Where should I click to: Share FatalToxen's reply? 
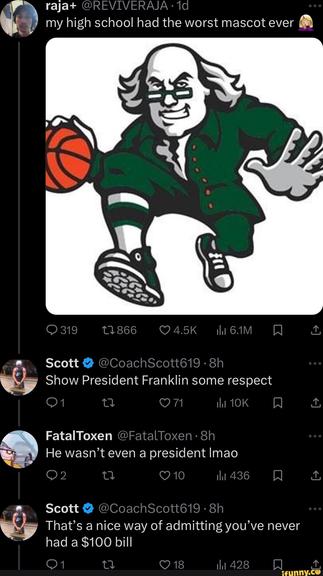pyautogui.click(x=316, y=475)
